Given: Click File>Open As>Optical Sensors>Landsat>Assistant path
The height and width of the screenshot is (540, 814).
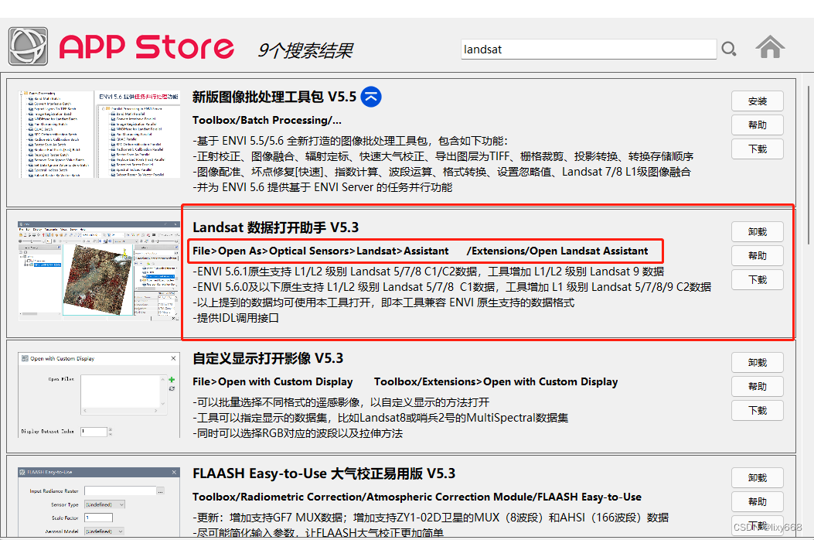Looking at the screenshot, I should pos(320,251).
